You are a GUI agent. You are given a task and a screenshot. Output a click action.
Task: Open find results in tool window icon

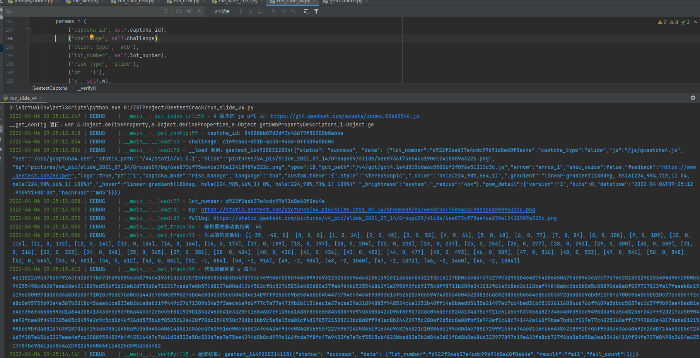pyautogui.click(x=306, y=11)
